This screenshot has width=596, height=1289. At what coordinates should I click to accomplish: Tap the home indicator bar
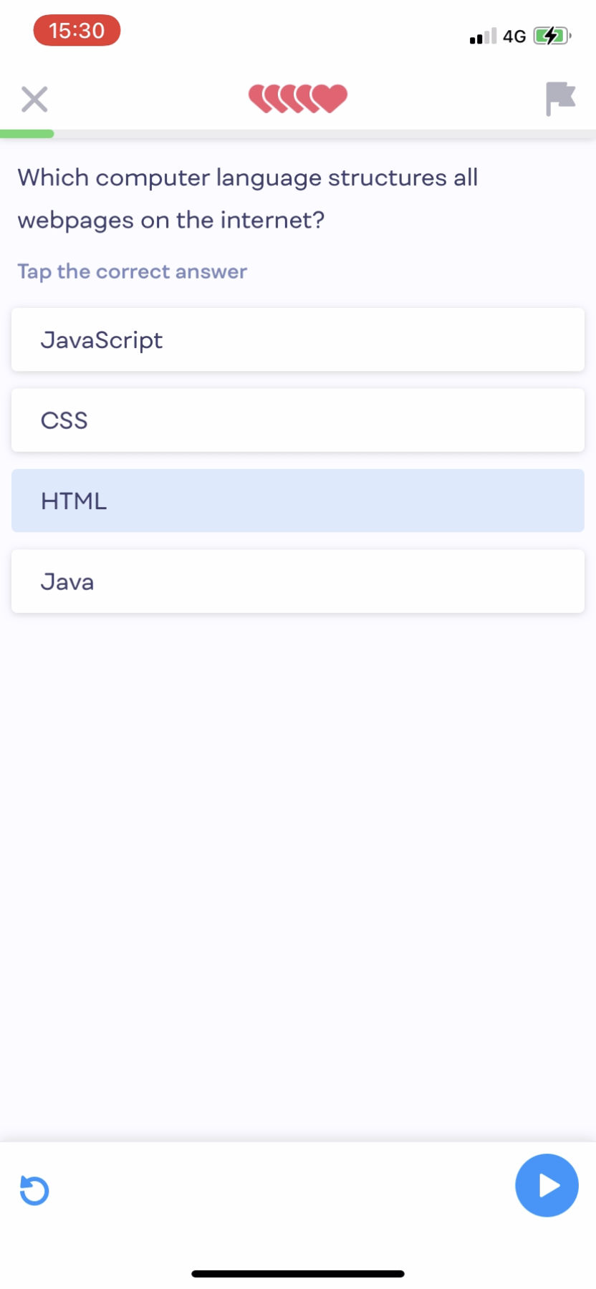pos(298,1274)
